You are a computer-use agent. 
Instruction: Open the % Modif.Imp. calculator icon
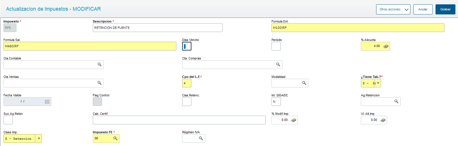[x=294, y=120]
